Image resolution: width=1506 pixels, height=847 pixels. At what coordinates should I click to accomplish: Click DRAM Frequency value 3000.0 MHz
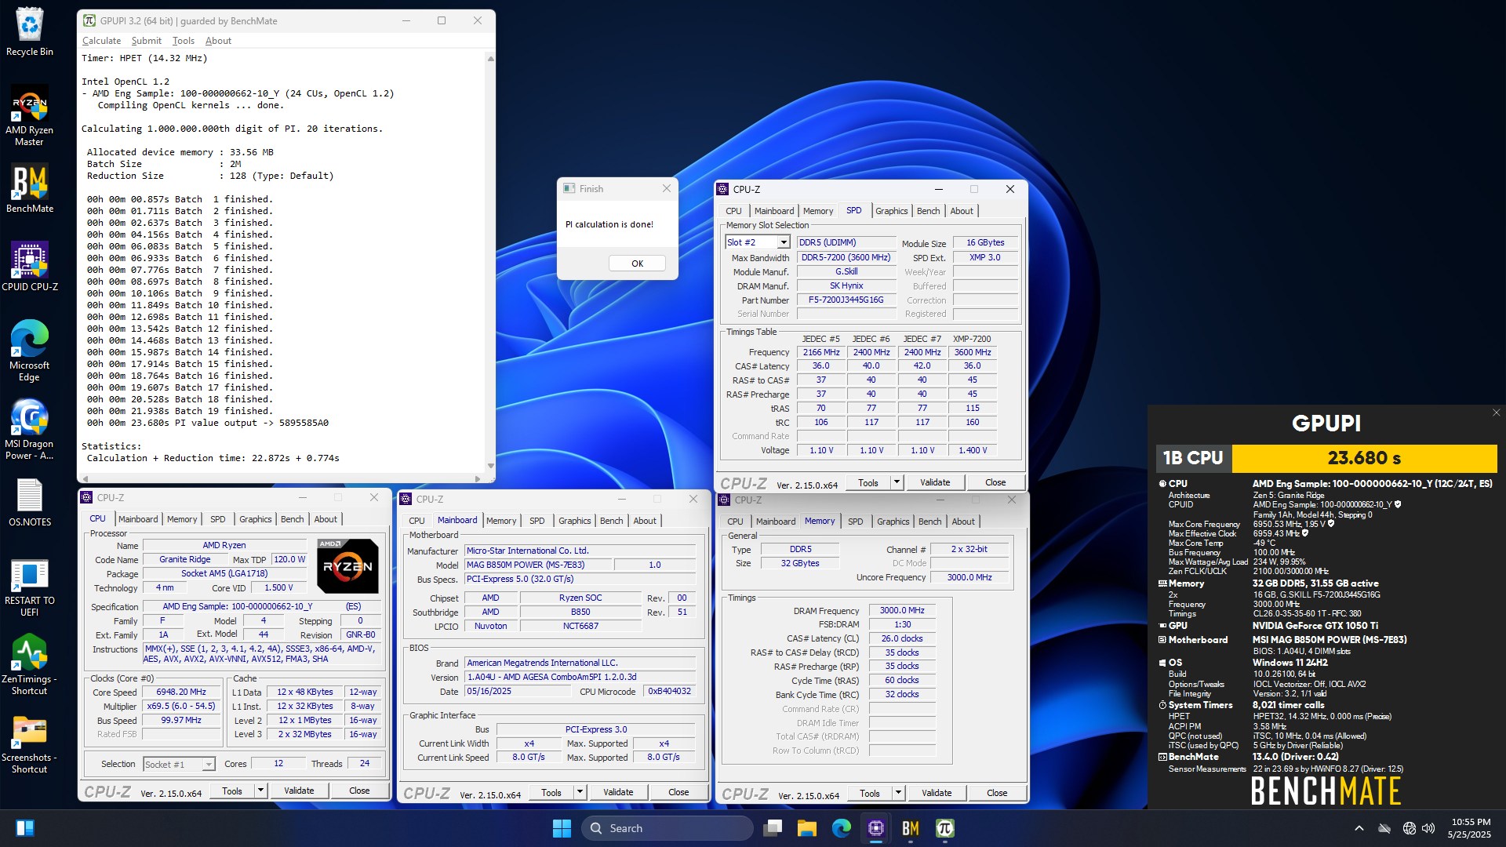pos(902,610)
